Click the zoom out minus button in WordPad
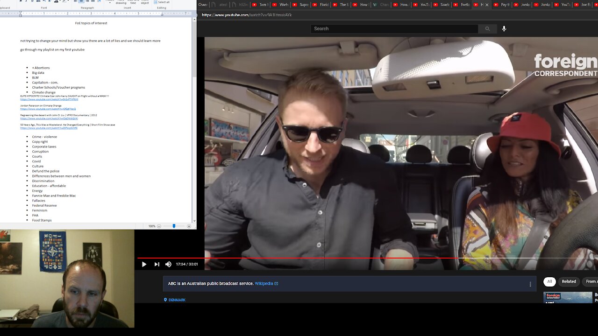The height and width of the screenshot is (336, 598). [159, 226]
